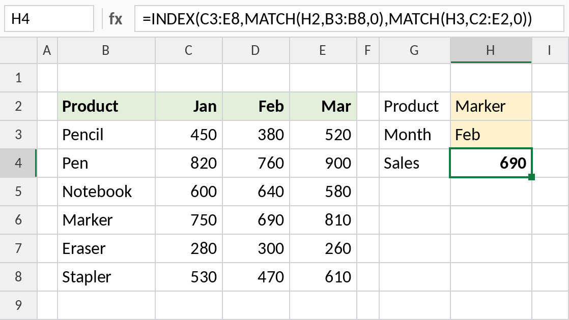This screenshot has width=569, height=320.
Task: Click Pen's Jan value 820
Action: click(189, 163)
